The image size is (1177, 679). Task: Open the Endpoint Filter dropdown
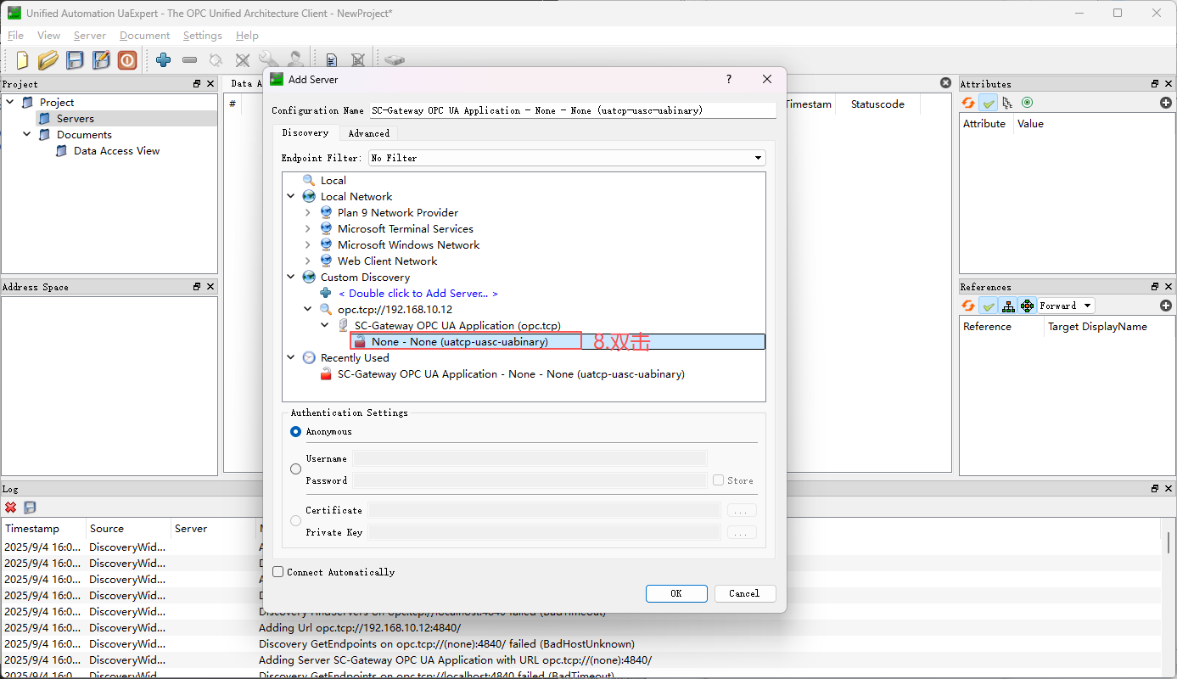[567, 158]
